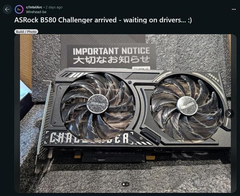
Task: Select the first gallery pagination dot
Action: coord(124,184)
